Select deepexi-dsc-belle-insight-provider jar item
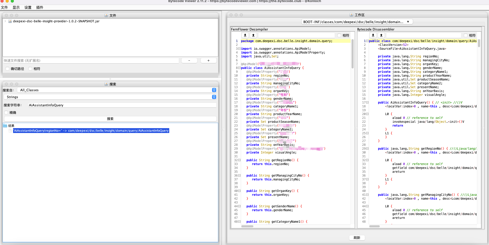Screen dimensions: 489x245 pos(56,21)
